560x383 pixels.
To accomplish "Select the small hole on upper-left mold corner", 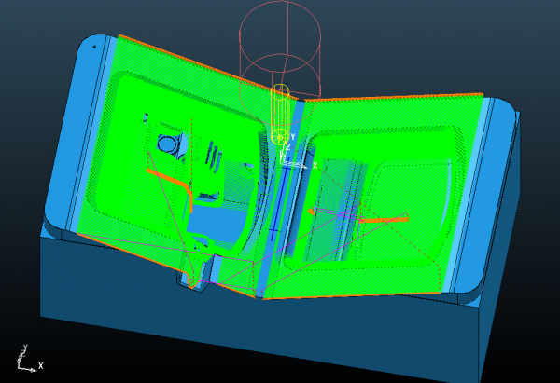I will [x=94, y=47].
